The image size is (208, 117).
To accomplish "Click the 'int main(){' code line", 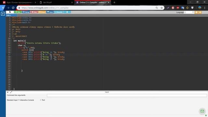I will click(19, 41).
